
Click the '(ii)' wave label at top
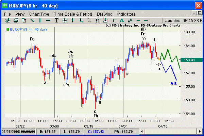(143, 29)
